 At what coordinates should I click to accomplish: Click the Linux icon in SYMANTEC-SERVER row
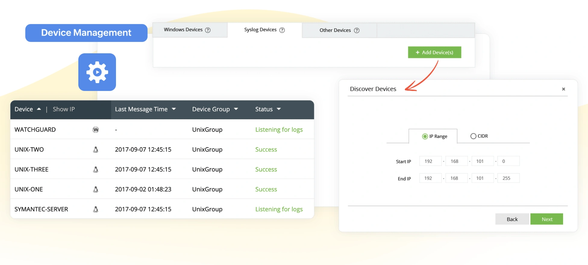(95, 209)
